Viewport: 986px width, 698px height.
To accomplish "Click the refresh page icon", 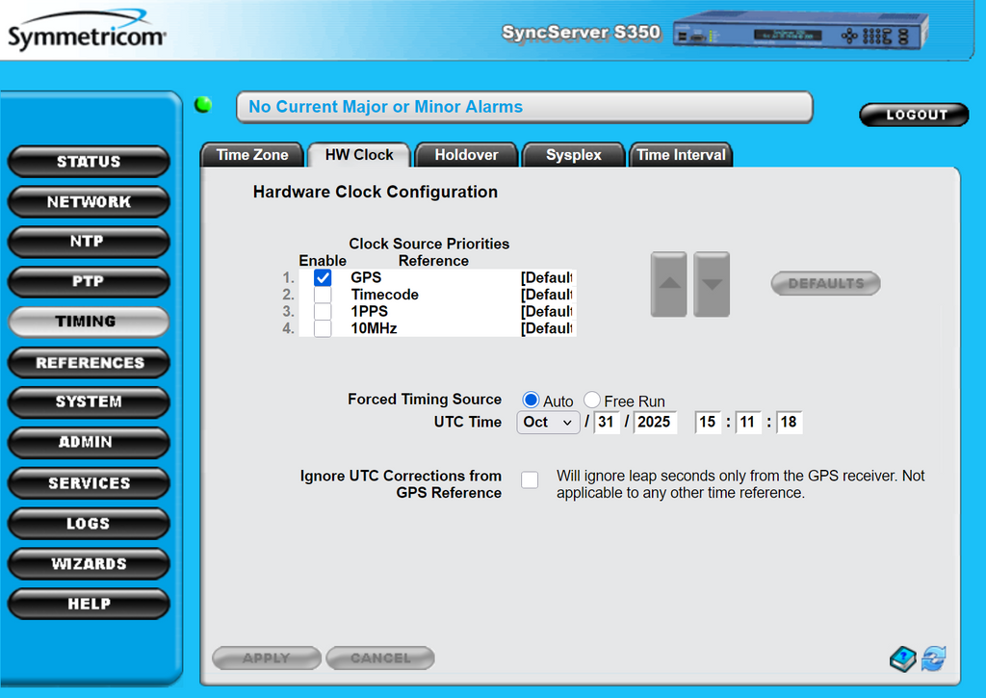I will [933, 659].
